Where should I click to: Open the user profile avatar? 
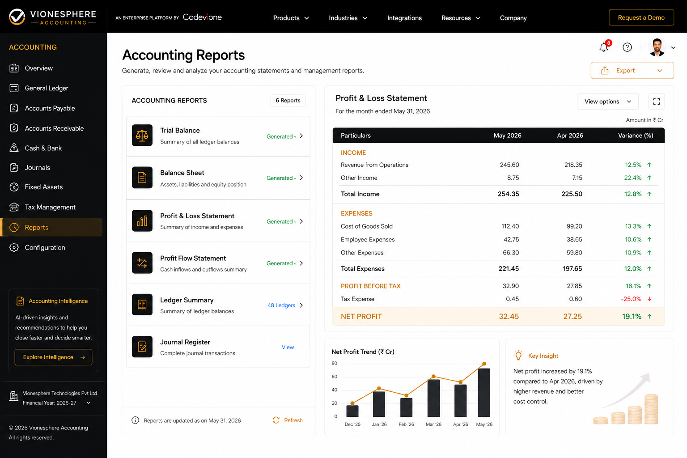(x=657, y=47)
